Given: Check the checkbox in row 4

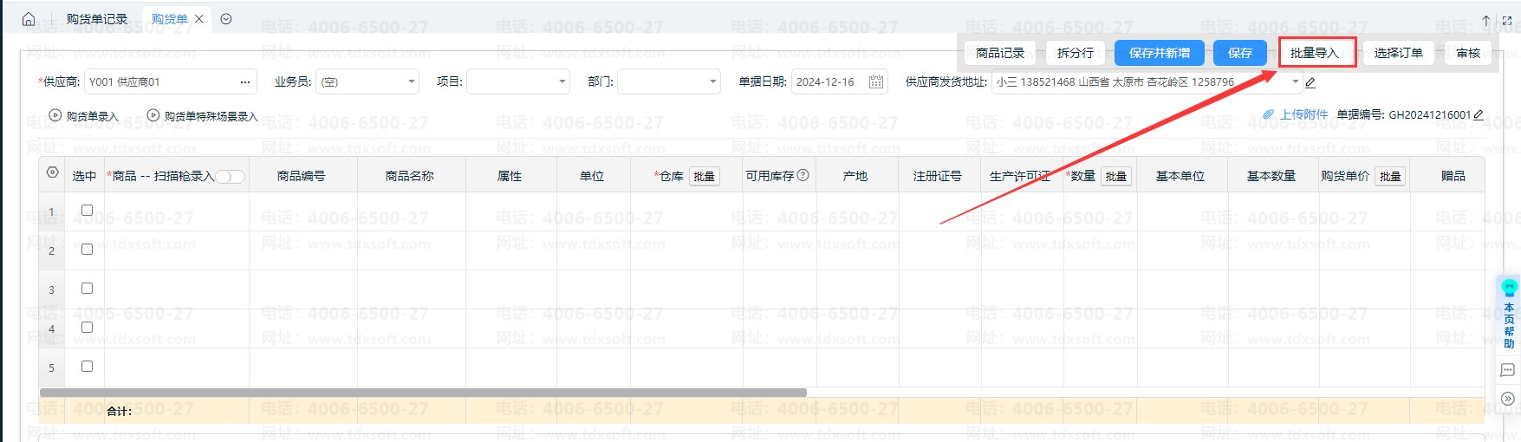Looking at the screenshot, I should 87,327.
